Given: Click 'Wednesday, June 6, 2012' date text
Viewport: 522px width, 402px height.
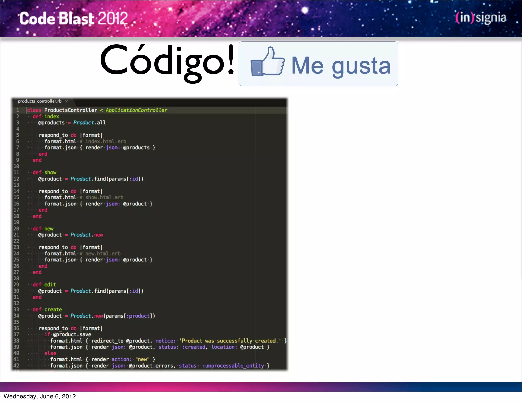Looking at the screenshot, I should (x=40, y=396).
